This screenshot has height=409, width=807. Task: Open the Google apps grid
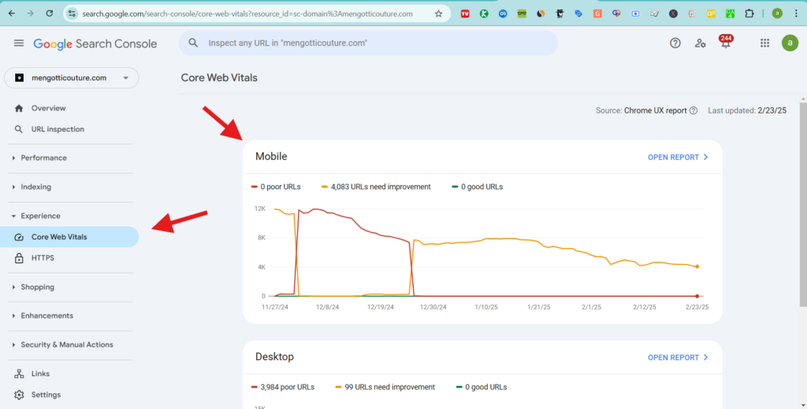click(x=764, y=43)
